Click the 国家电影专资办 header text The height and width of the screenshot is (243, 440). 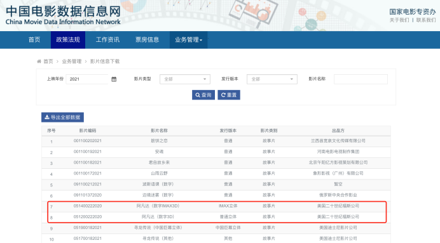413,12
